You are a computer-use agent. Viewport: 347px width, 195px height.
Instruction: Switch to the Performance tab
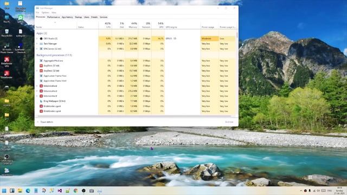click(x=53, y=17)
